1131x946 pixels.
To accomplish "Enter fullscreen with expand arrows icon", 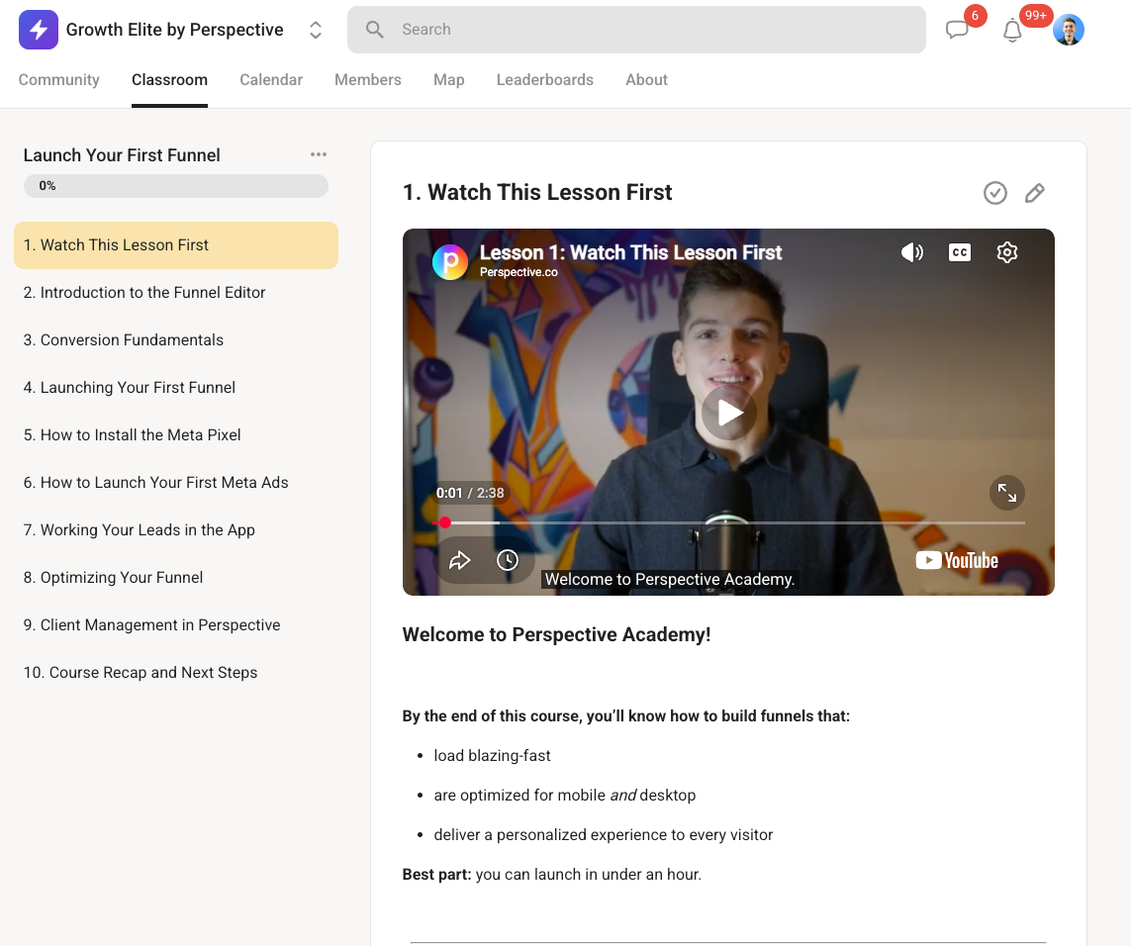I will pos(1007,493).
